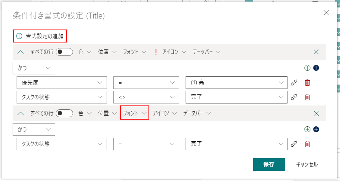Click the 保存 button

269,164
